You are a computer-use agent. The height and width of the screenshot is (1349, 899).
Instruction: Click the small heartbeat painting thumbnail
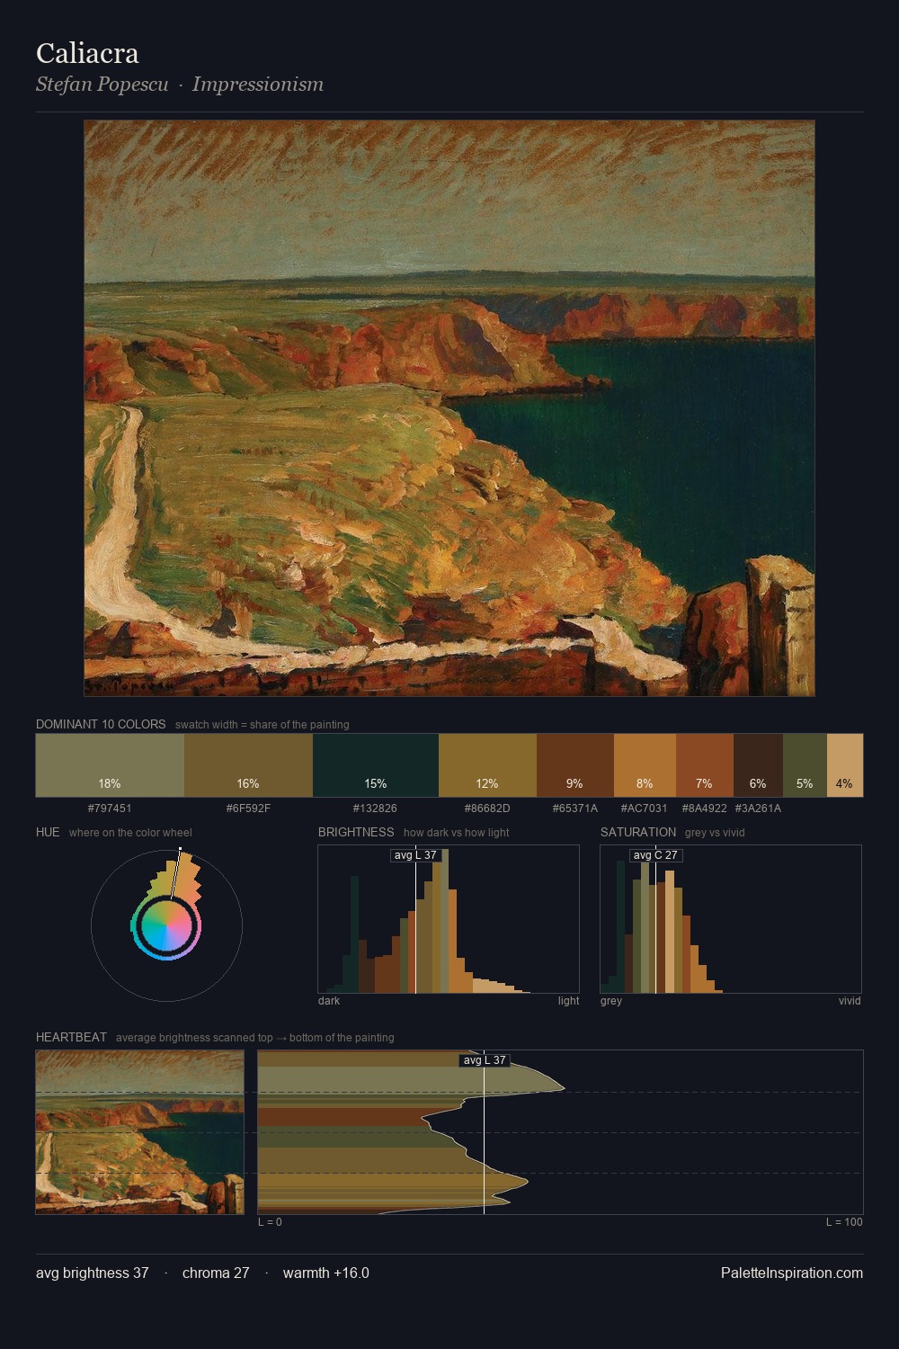pyautogui.click(x=139, y=1132)
